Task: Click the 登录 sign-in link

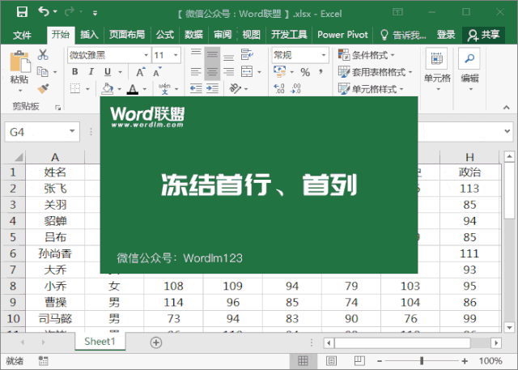Action: point(446,34)
